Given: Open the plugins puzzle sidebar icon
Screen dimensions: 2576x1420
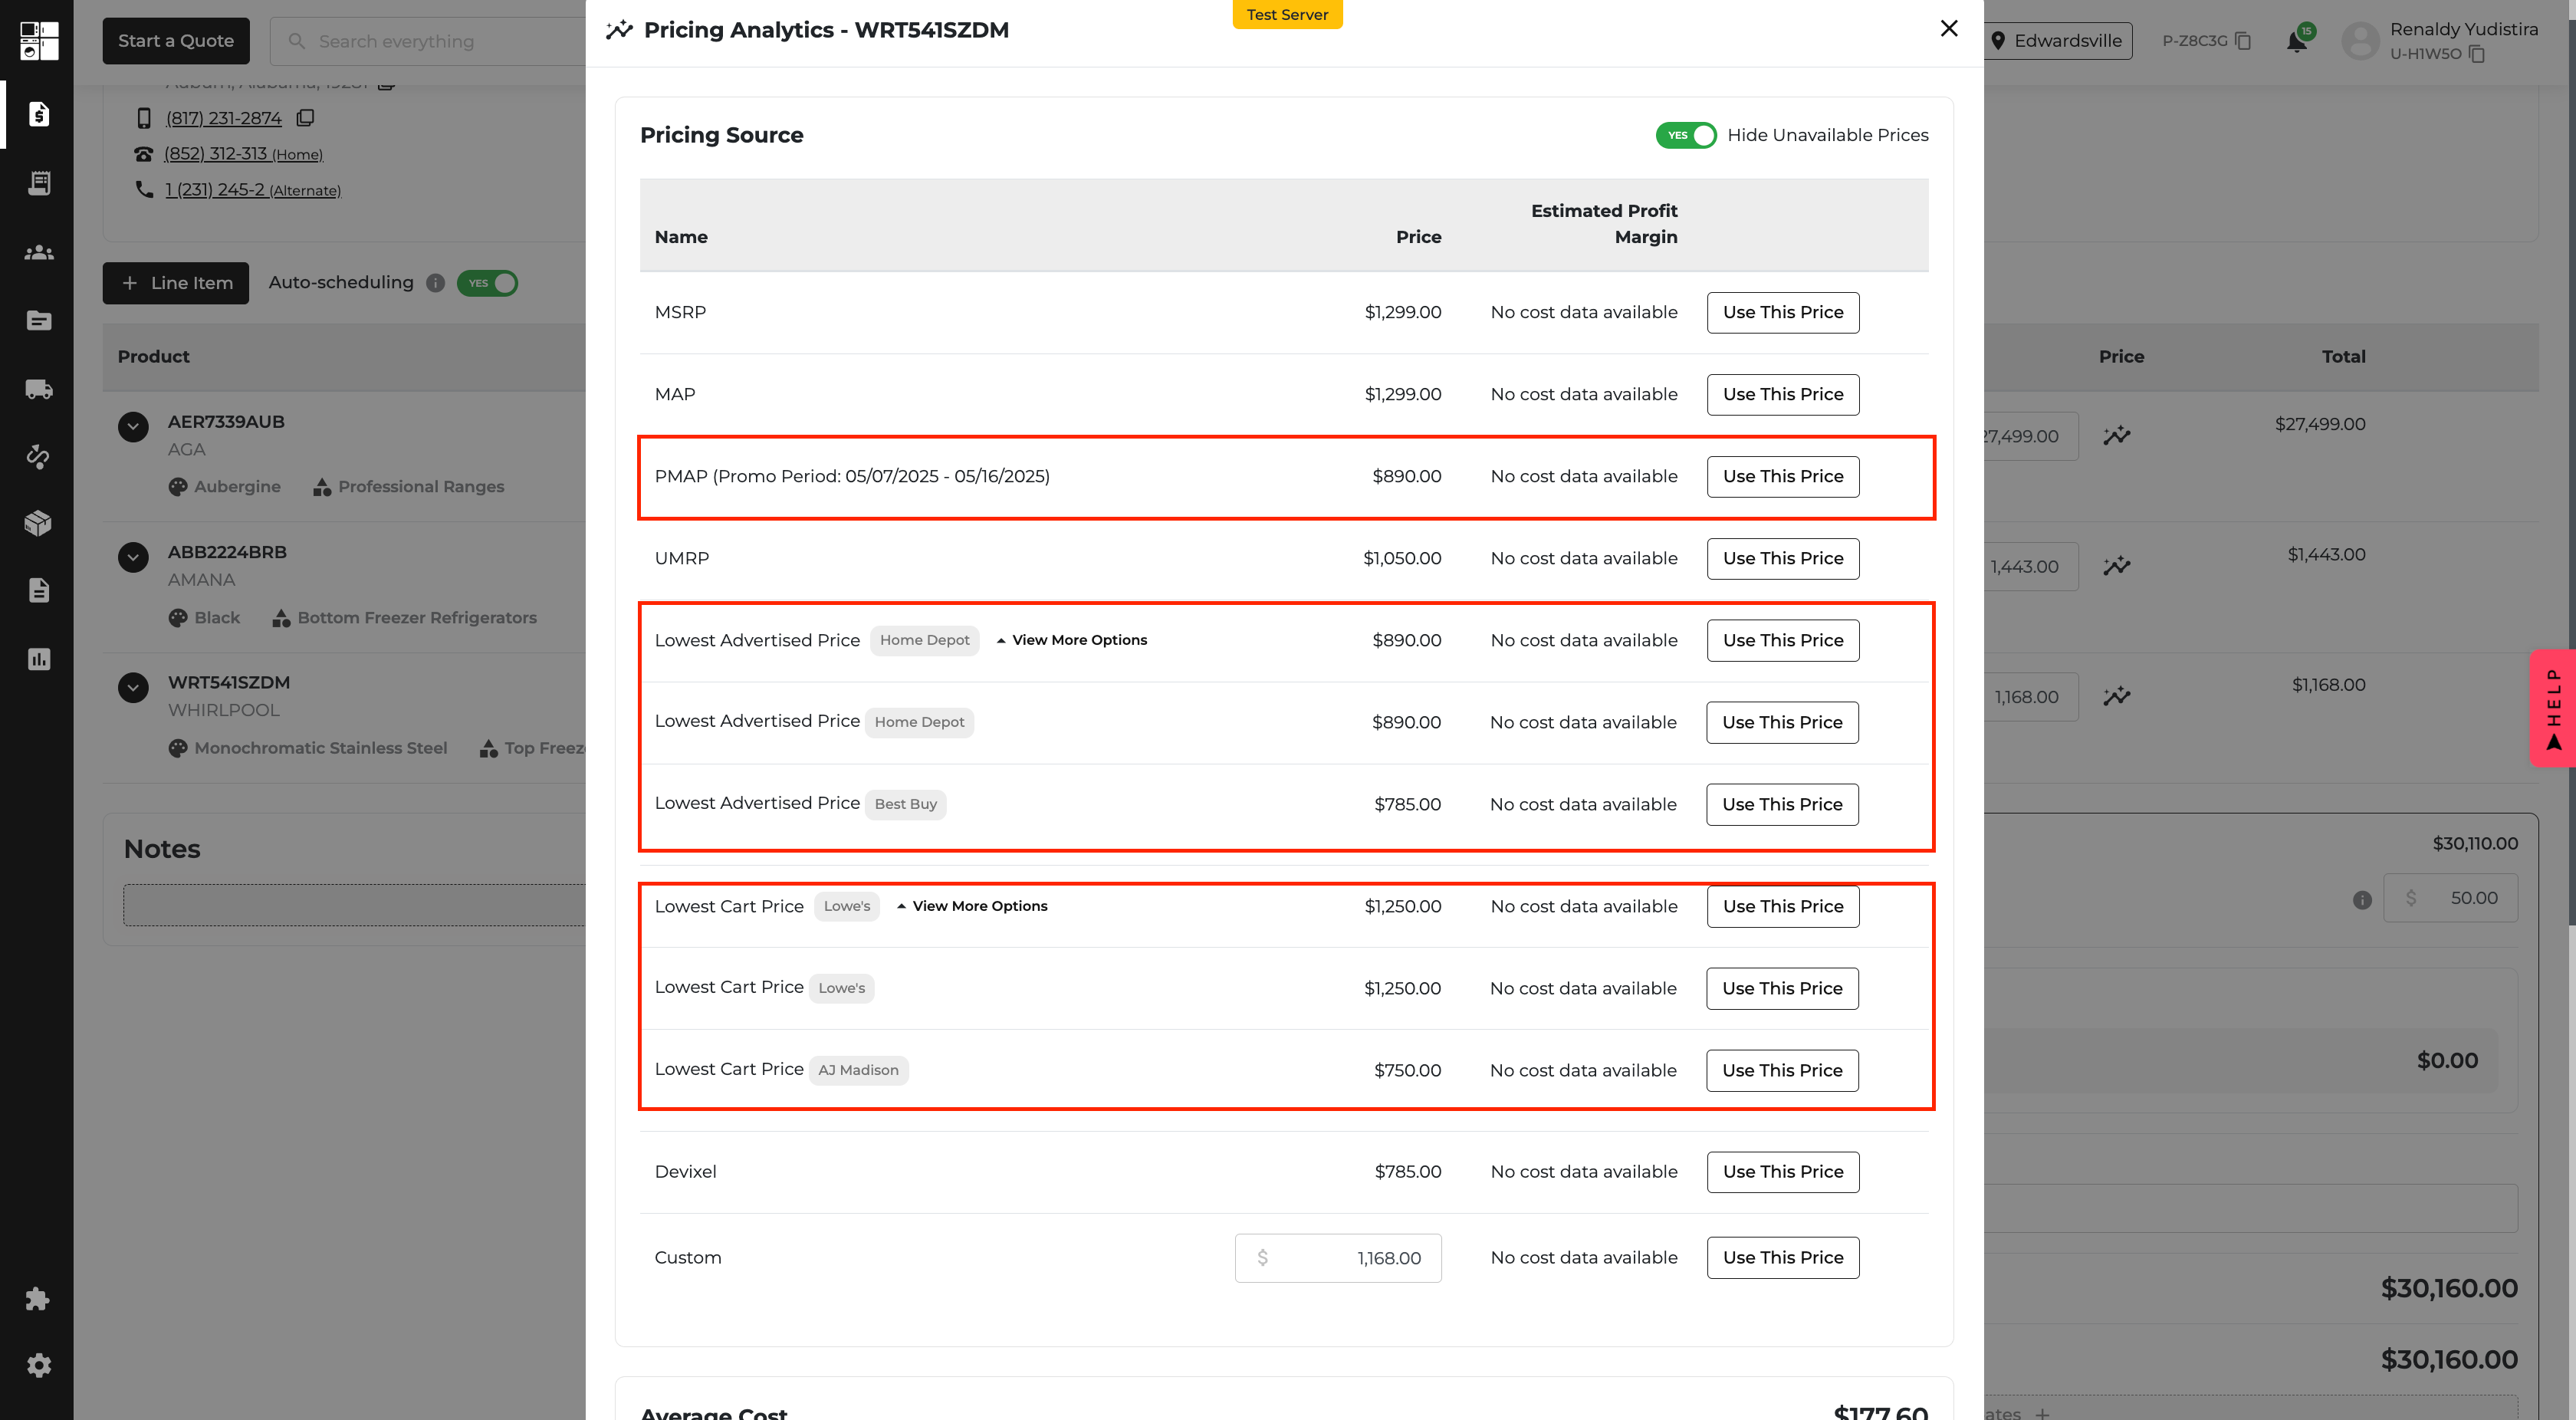Looking at the screenshot, I should tap(38, 1298).
